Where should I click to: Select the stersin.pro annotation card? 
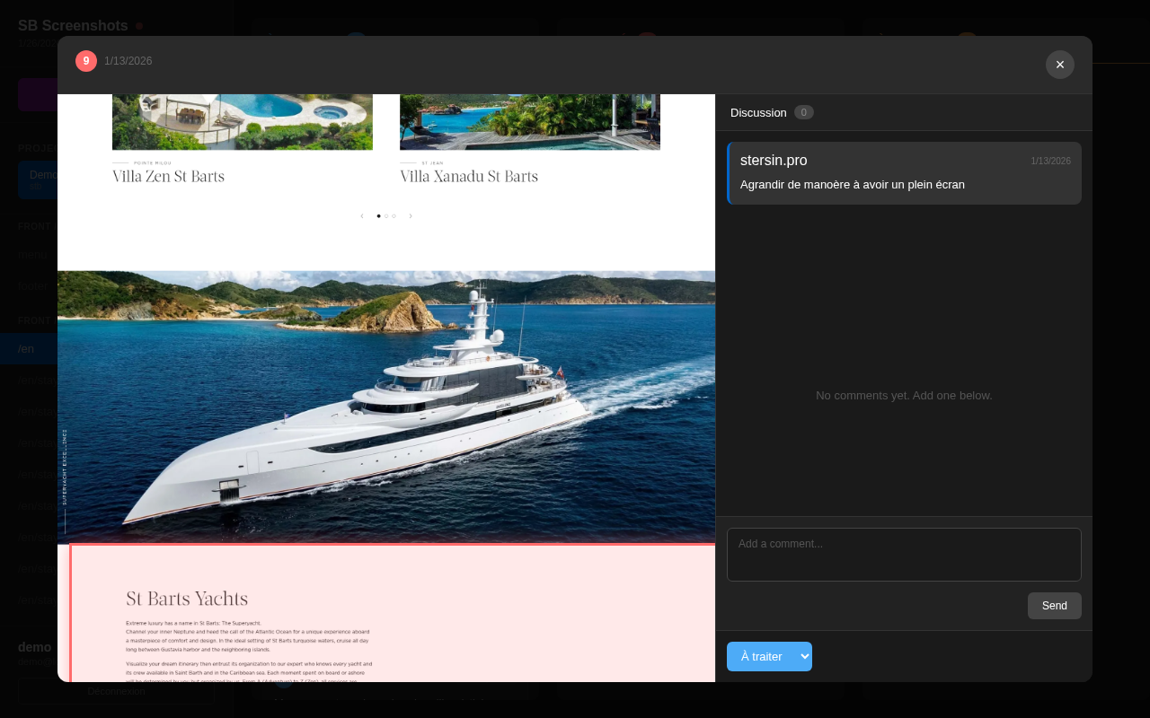pyautogui.click(x=904, y=173)
